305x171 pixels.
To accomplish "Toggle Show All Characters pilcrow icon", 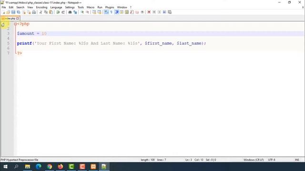I will pyautogui.click(x=111, y=12).
